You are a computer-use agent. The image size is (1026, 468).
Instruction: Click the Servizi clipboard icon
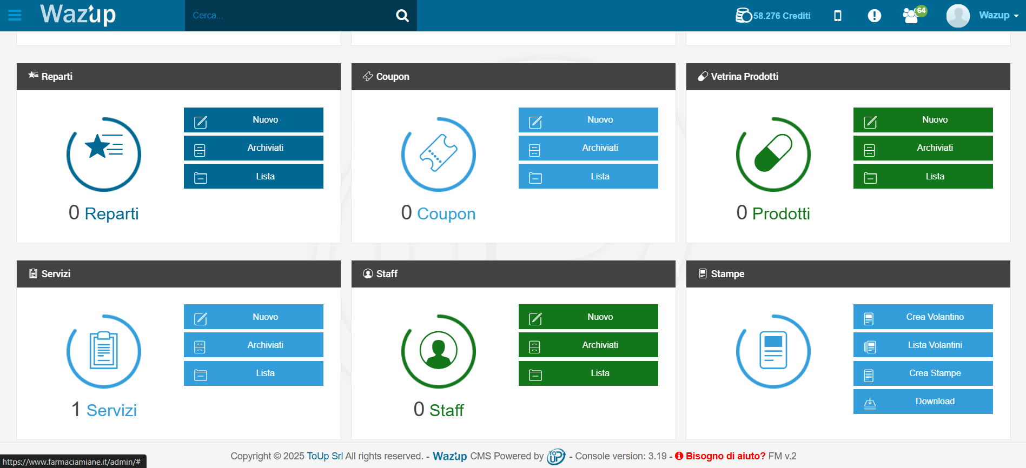tap(103, 351)
